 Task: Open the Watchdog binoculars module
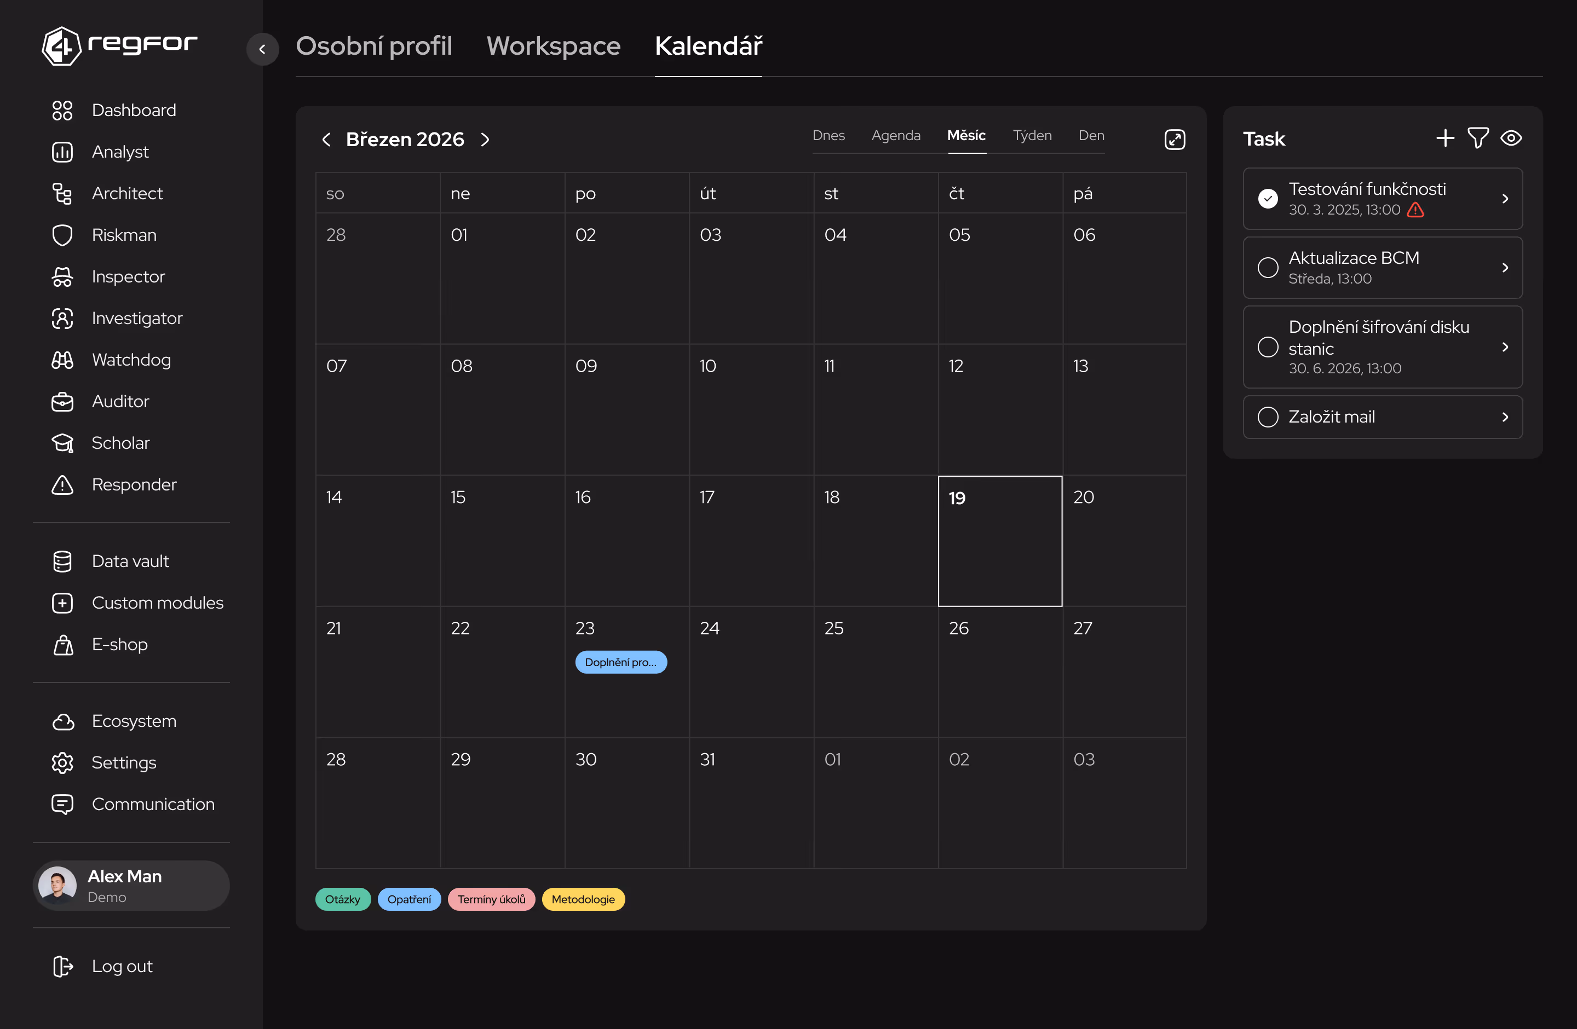pyautogui.click(x=62, y=360)
